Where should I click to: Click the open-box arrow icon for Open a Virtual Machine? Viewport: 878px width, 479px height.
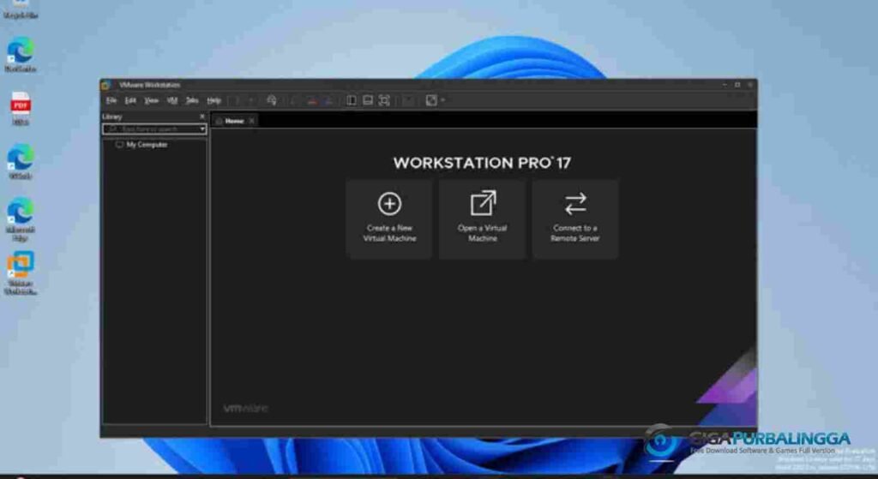click(x=483, y=203)
